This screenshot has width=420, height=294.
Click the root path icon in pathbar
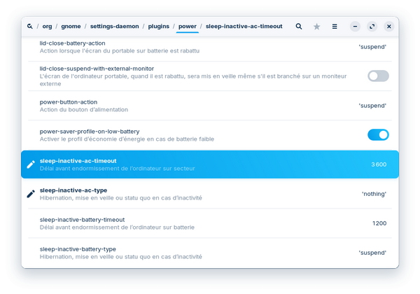click(30, 27)
